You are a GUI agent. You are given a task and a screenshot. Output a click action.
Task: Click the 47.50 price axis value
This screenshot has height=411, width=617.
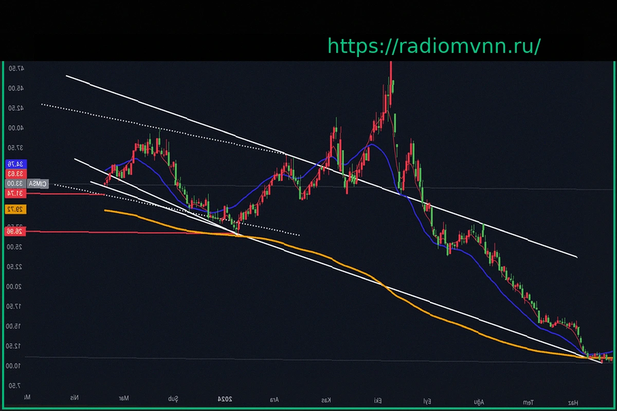[x=17, y=68]
